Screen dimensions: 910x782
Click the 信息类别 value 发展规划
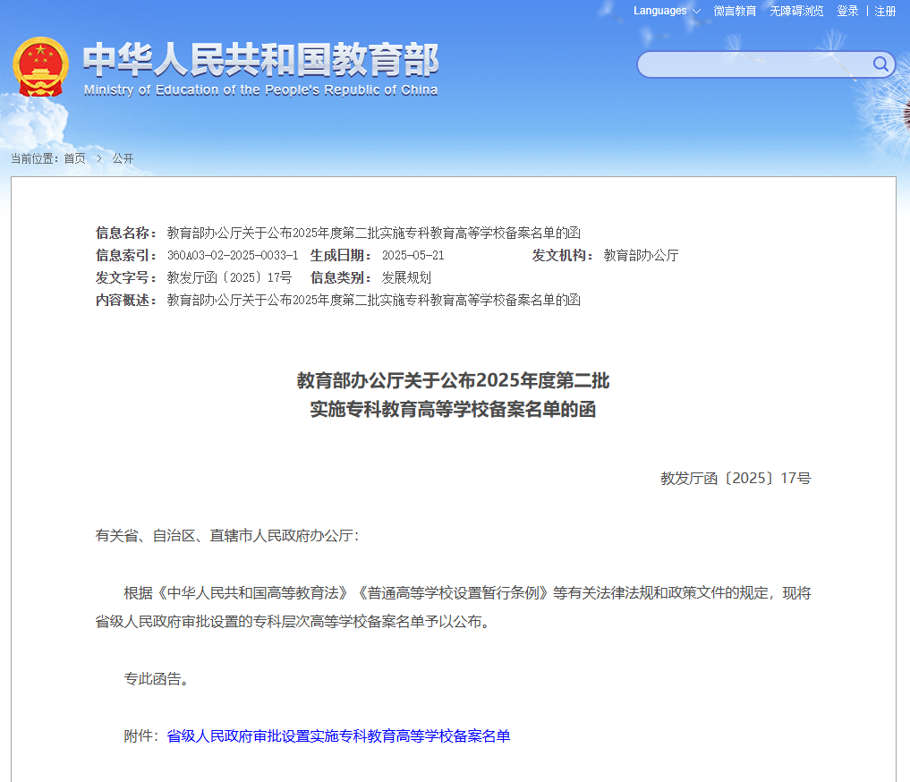pos(406,277)
